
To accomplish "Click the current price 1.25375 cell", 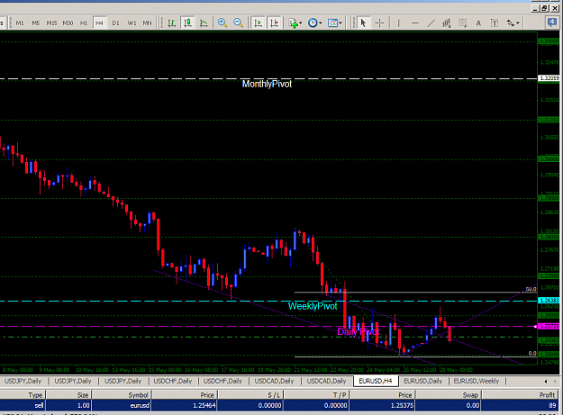I will pyautogui.click(x=382, y=405).
